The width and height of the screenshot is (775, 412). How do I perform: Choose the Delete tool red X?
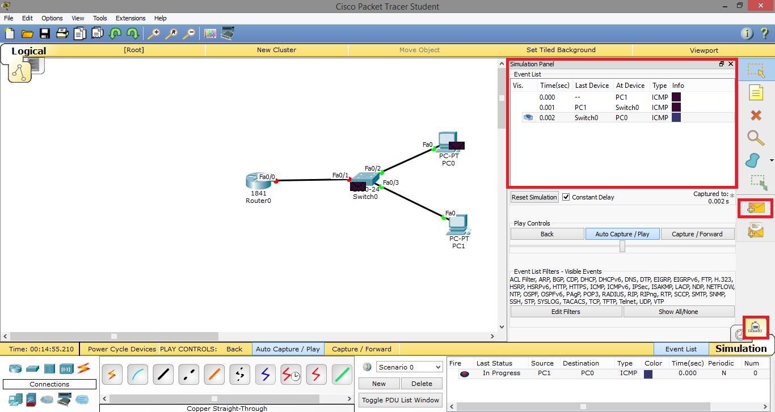pyautogui.click(x=756, y=115)
